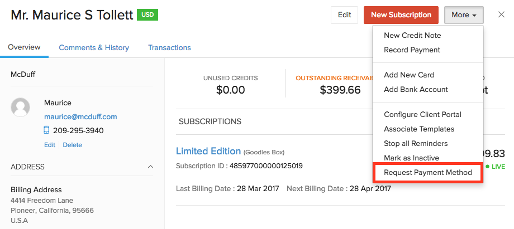Select Stop all Reminders menu item
The image size is (514, 229).
[x=416, y=143]
